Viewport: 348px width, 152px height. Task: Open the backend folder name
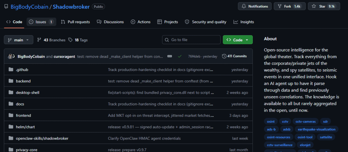click(23, 81)
